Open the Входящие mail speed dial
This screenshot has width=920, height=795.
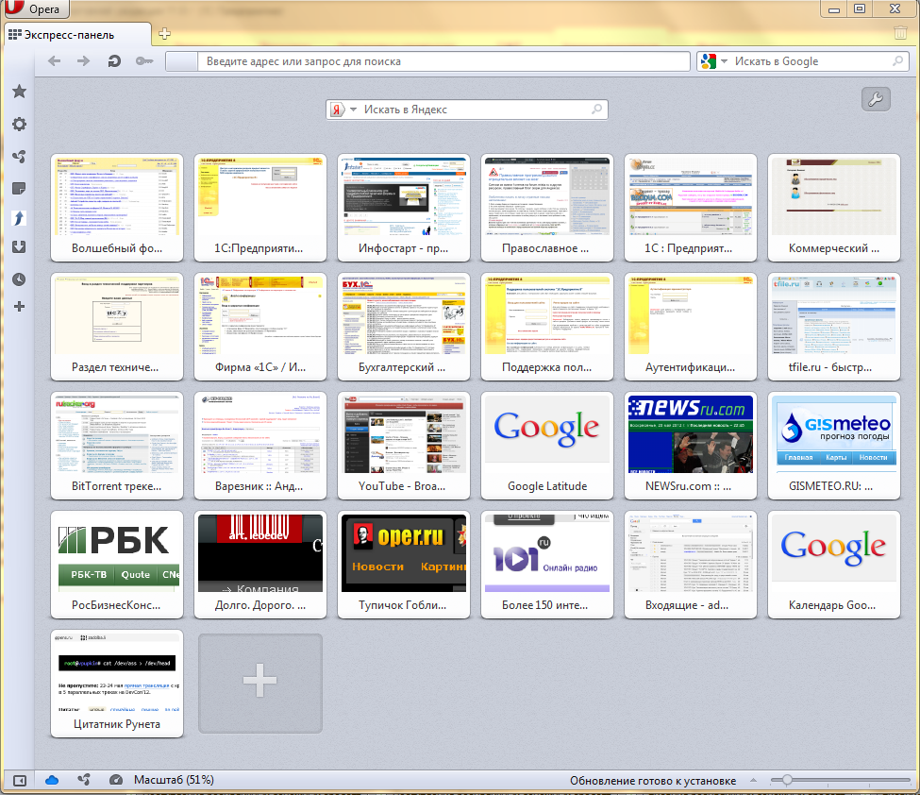tap(691, 565)
